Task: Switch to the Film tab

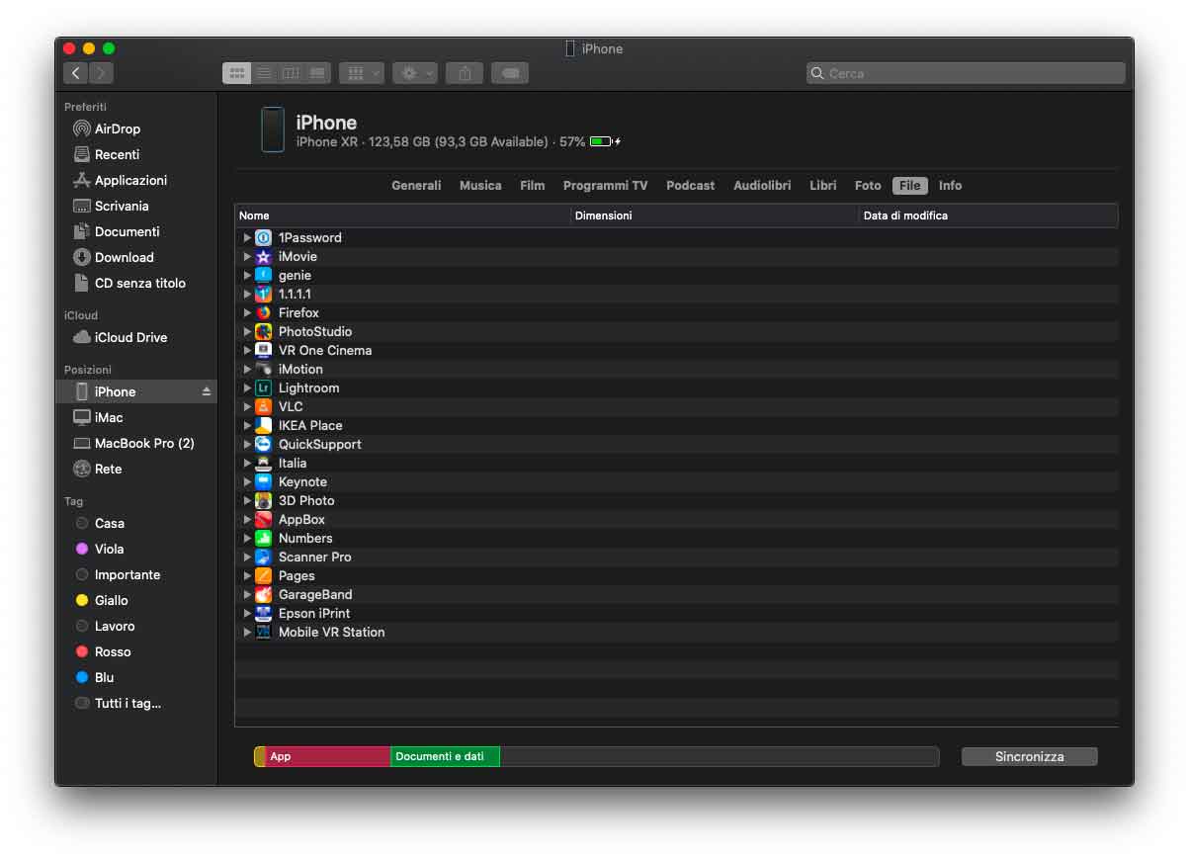Action: (533, 186)
